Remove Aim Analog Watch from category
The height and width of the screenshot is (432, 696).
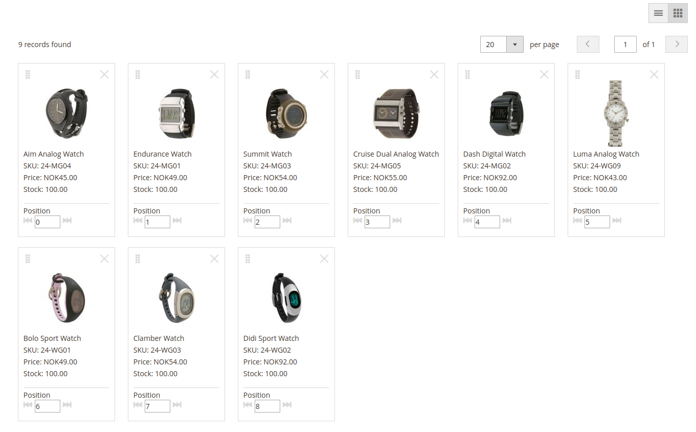104,75
